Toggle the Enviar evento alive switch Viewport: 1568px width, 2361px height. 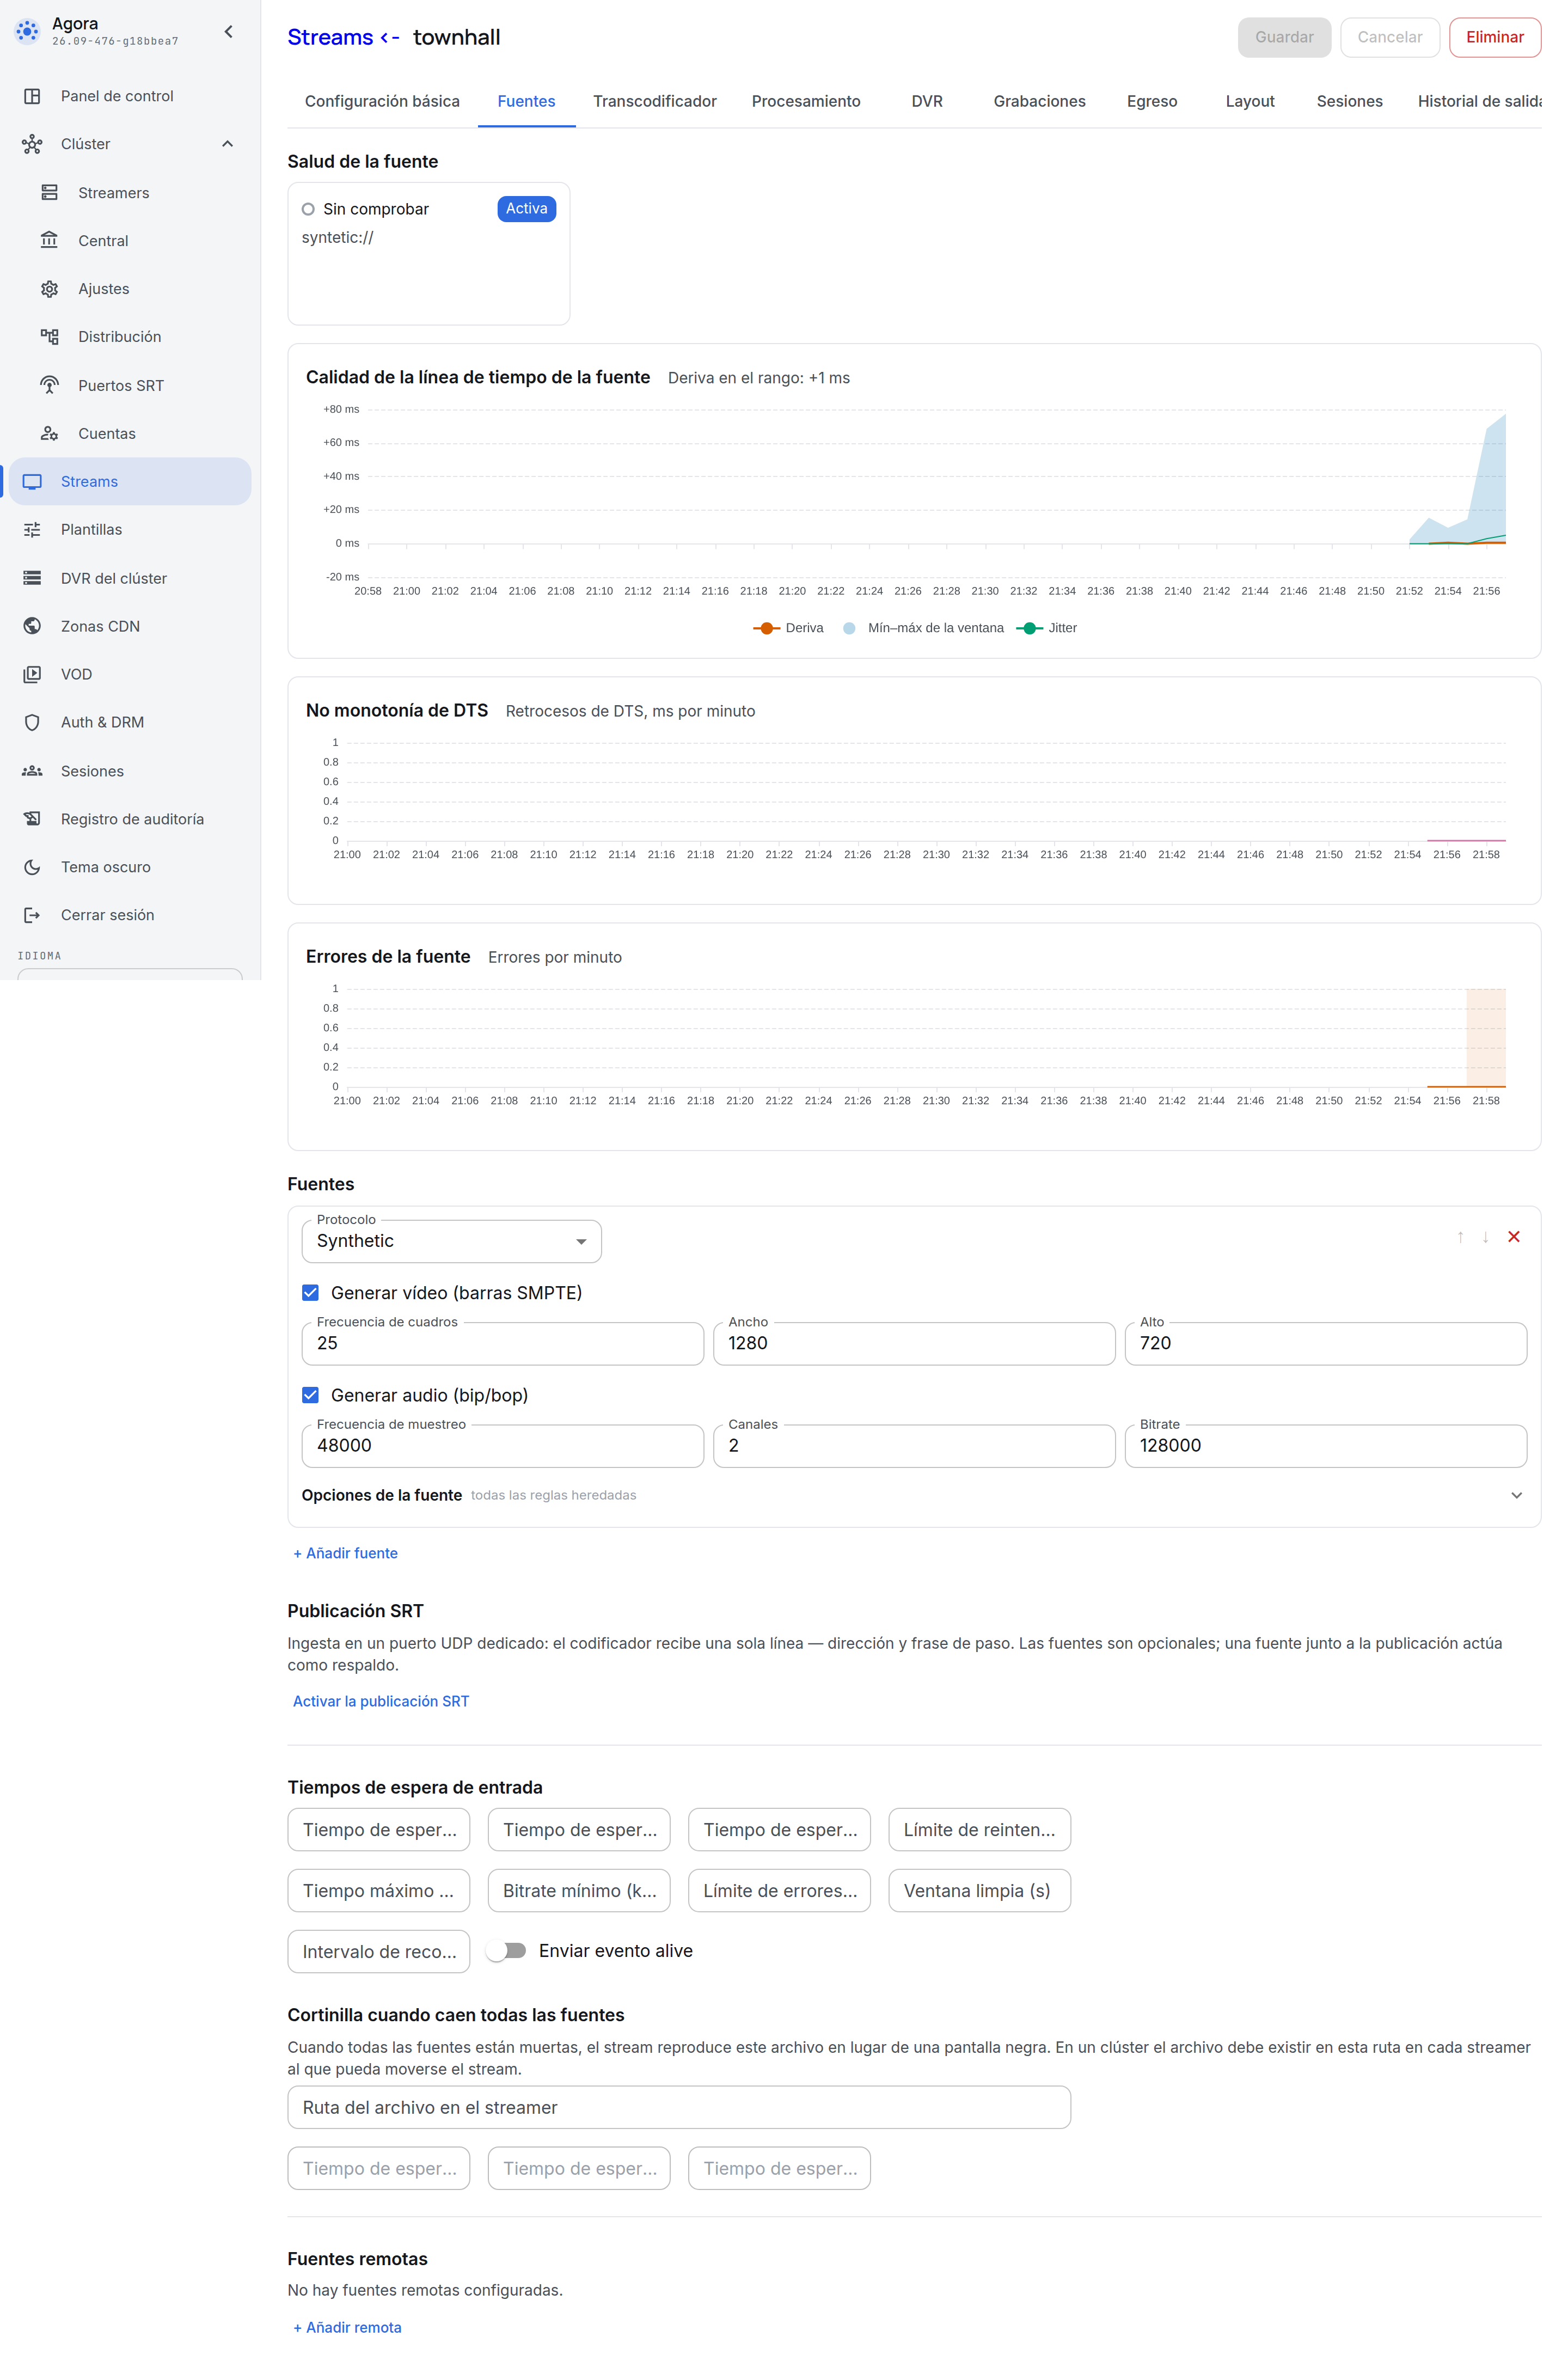pos(506,1950)
